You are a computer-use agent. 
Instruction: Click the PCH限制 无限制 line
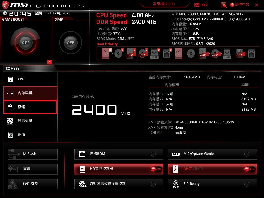click(167, 133)
